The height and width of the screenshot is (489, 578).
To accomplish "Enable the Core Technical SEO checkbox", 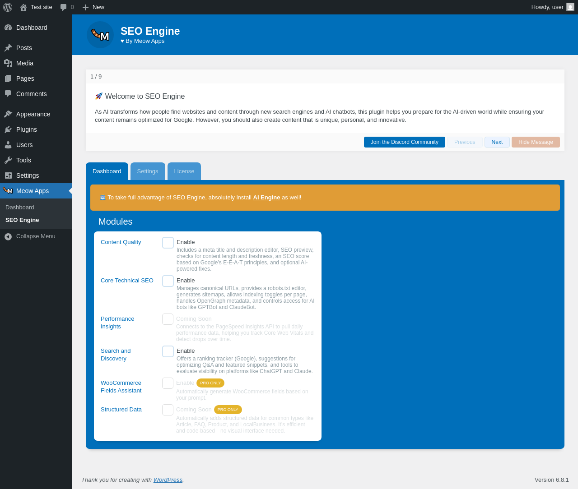I will (x=168, y=281).
